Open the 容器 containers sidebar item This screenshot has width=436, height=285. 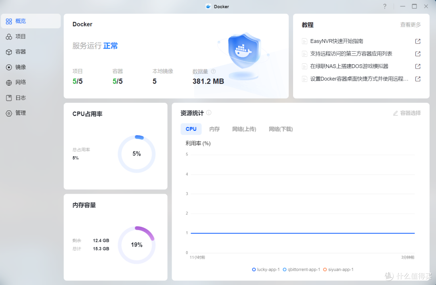[x=31, y=52]
